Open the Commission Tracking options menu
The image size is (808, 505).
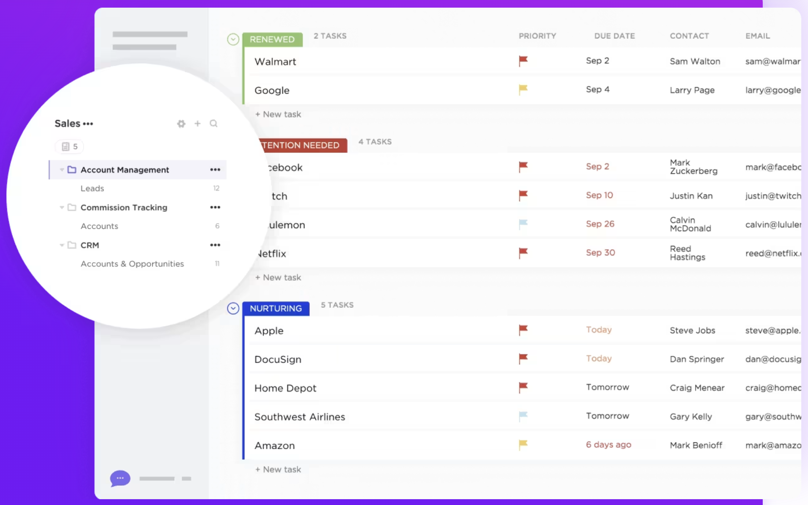click(x=216, y=207)
